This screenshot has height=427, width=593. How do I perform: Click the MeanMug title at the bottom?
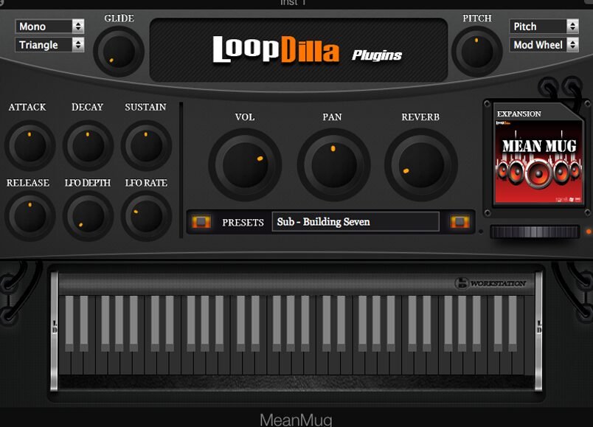(x=296, y=420)
